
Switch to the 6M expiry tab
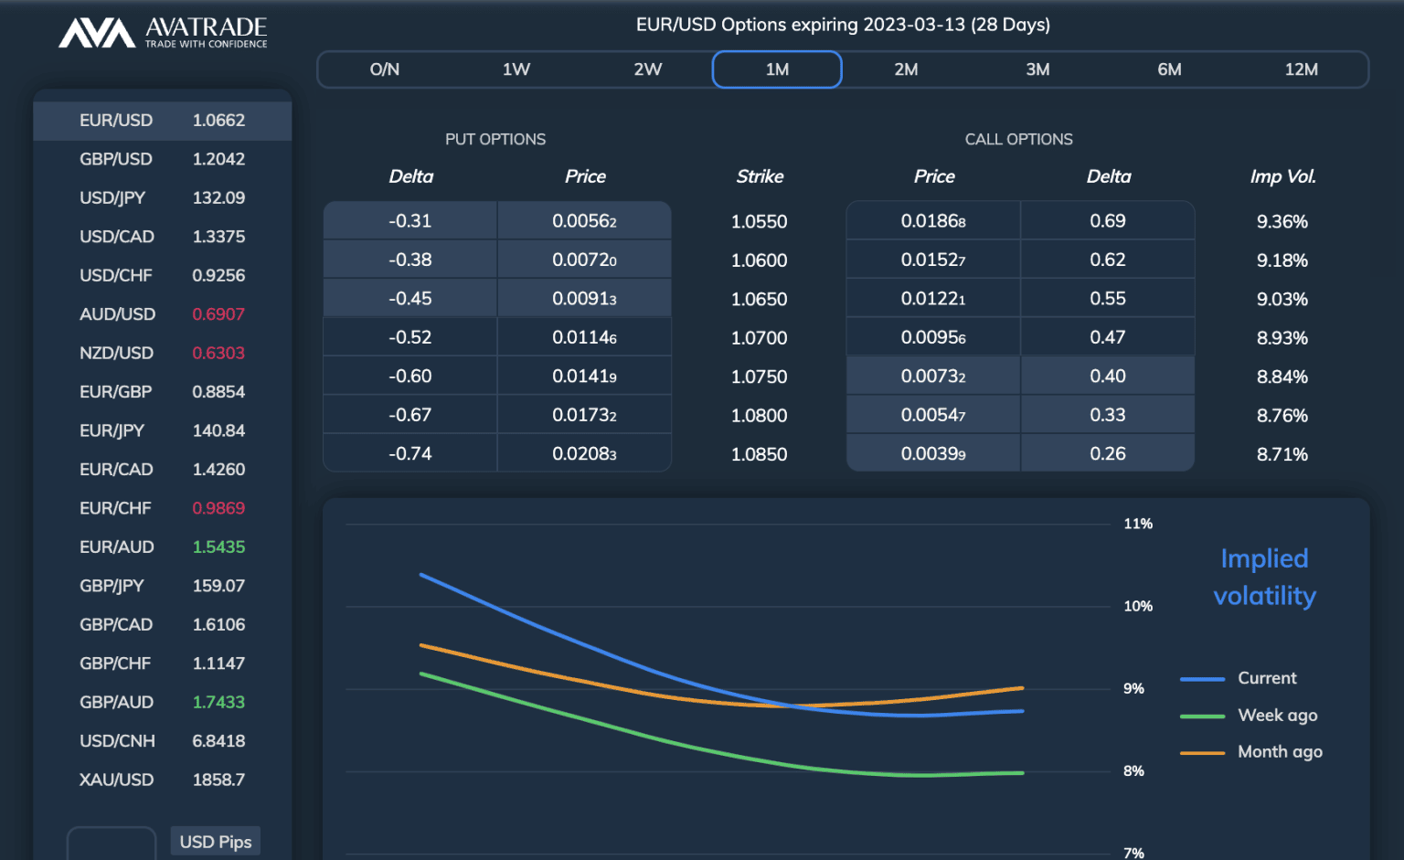[x=1169, y=69]
